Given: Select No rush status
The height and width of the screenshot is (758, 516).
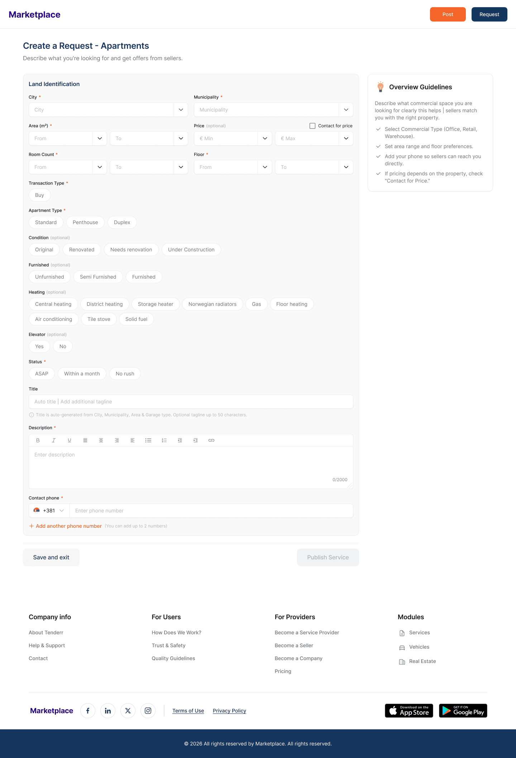Looking at the screenshot, I should tap(125, 374).
